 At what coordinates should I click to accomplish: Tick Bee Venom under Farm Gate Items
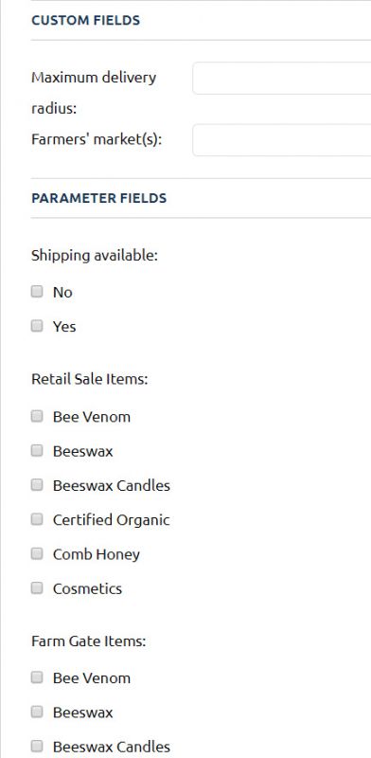pos(37,677)
